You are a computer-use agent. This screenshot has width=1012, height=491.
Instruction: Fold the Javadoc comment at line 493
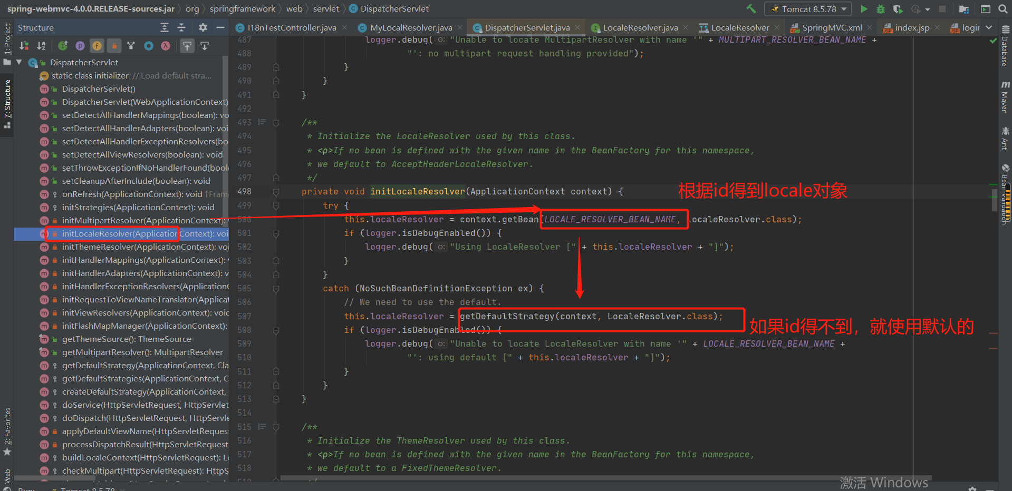276,122
